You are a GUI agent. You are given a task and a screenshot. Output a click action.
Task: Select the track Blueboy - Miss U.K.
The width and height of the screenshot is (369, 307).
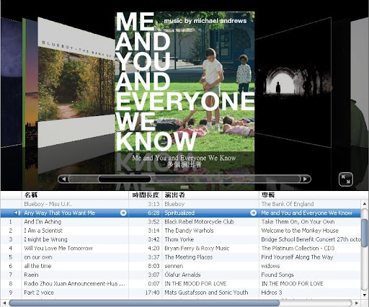(x=48, y=204)
